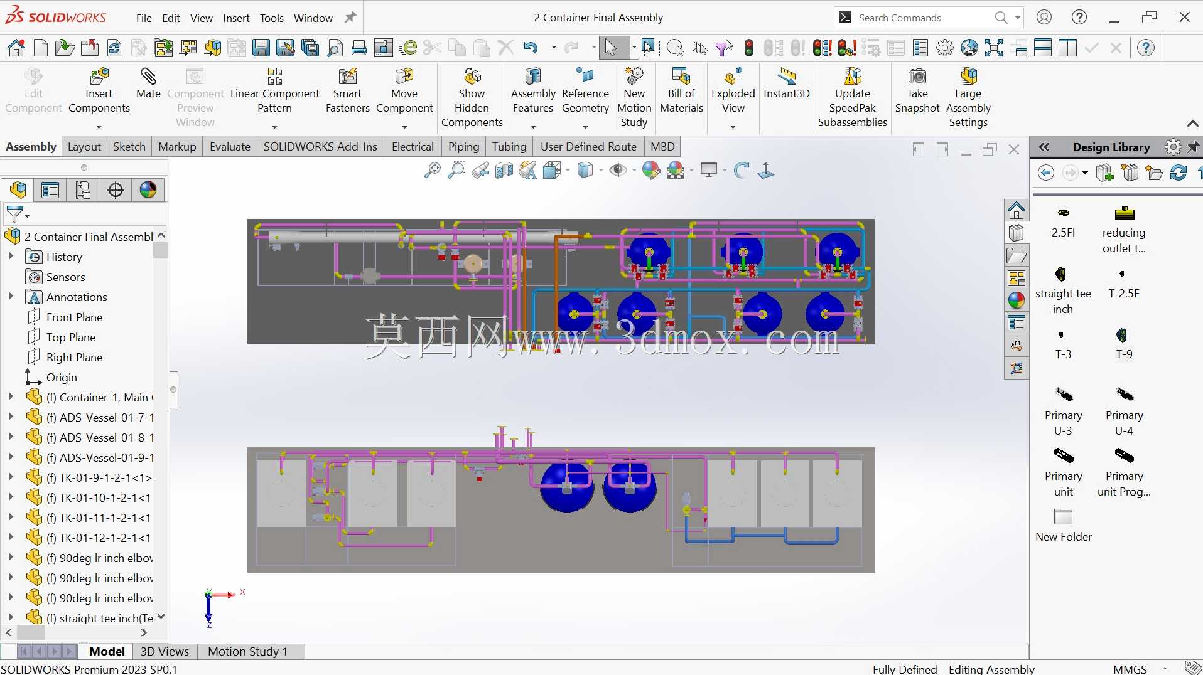This screenshot has width=1203, height=675.
Task: Expand TK-01-9-1-2-1 component node
Action: [x=11, y=477]
